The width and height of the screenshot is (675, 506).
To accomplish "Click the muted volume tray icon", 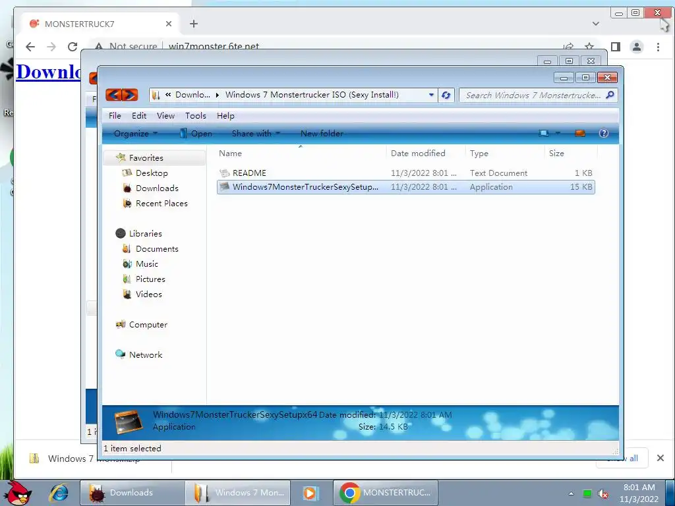I will (x=603, y=493).
